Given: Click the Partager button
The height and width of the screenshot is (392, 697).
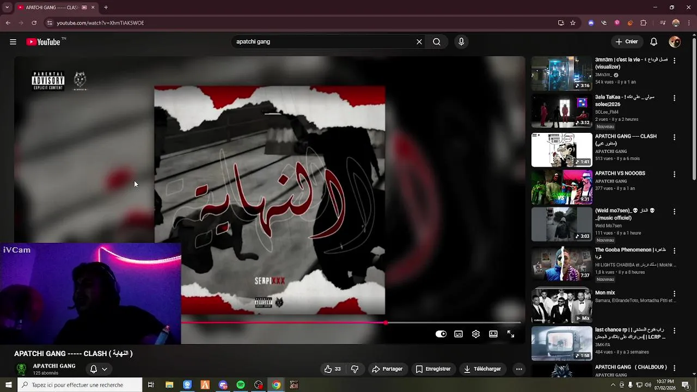Looking at the screenshot, I should pyautogui.click(x=387, y=369).
